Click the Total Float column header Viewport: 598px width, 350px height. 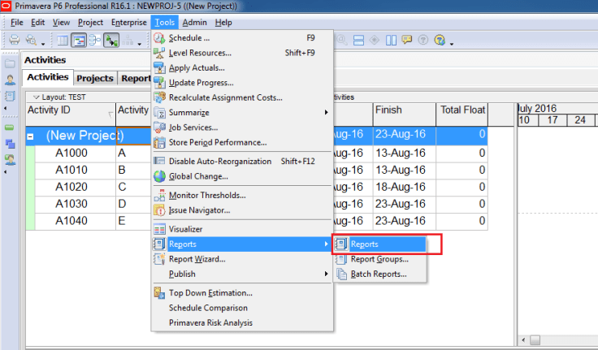461,114
